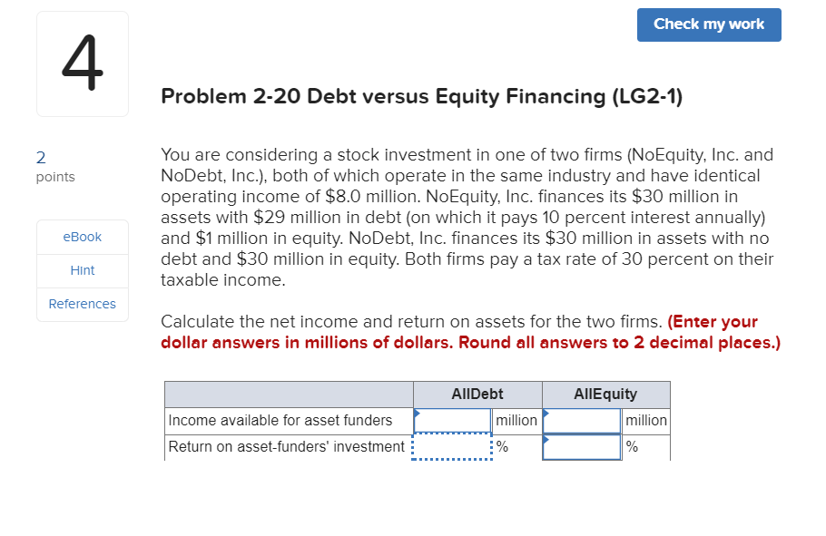This screenshot has height=536, width=826.
Task: Click the question number 4 tile
Action: point(82,63)
